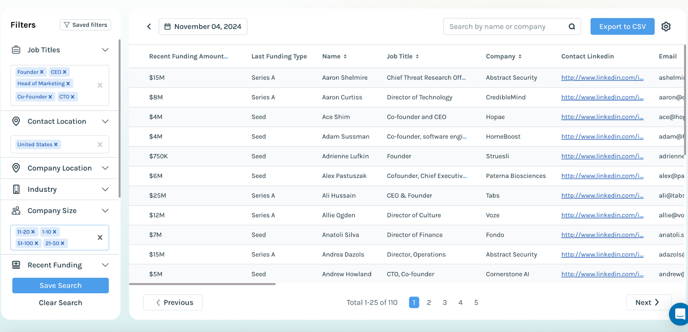The image size is (688, 332).
Task: Open the settings gear icon
Action: tap(666, 26)
